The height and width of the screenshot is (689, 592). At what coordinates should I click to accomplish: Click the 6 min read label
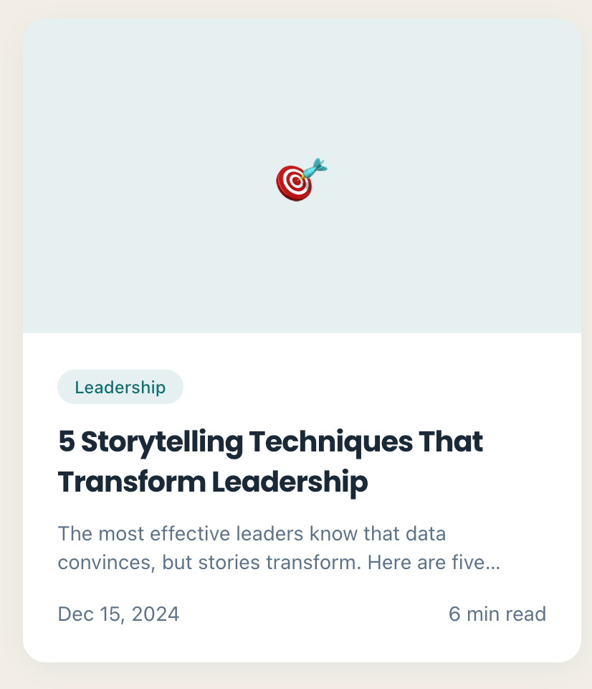(x=497, y=614)
